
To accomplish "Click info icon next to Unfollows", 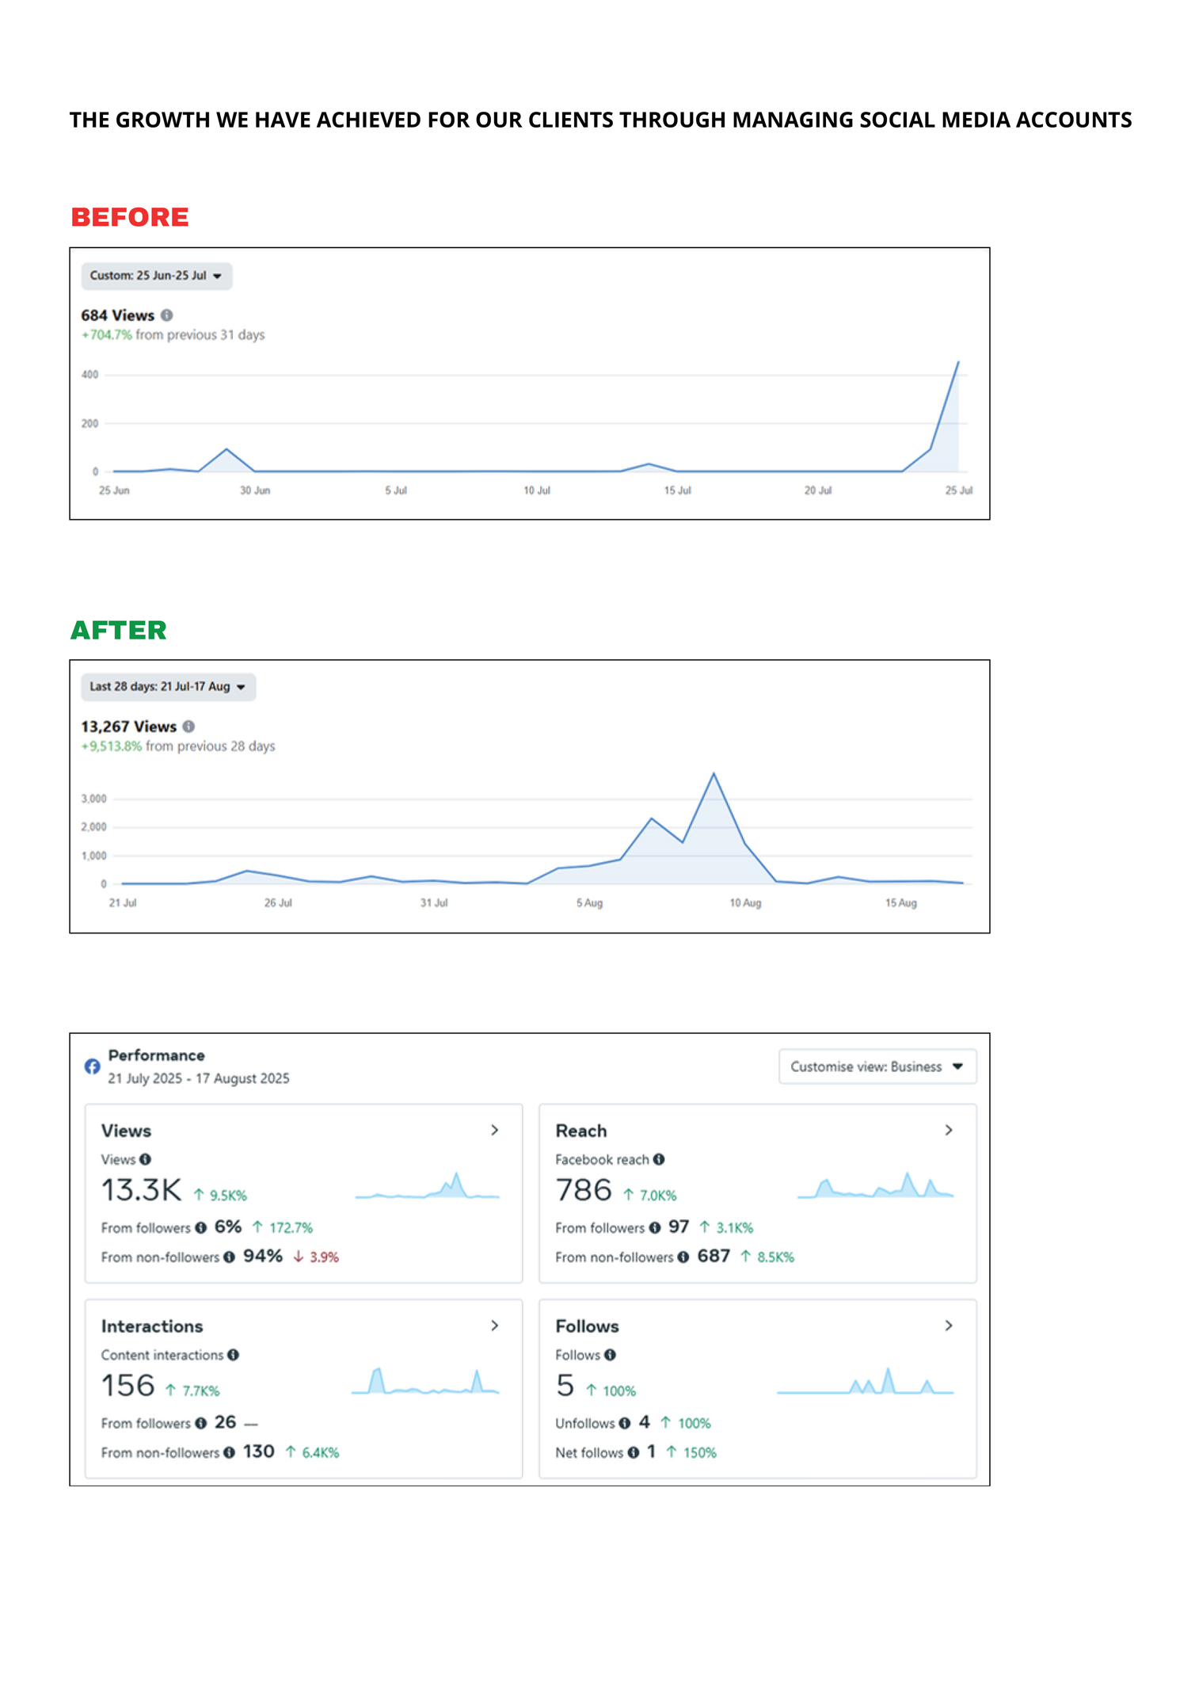I will point(625,1423).
